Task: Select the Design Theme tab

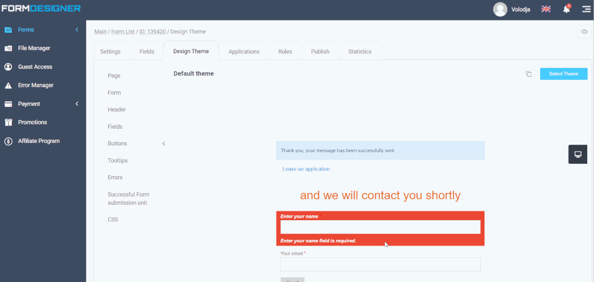Action: click(191, 51)
